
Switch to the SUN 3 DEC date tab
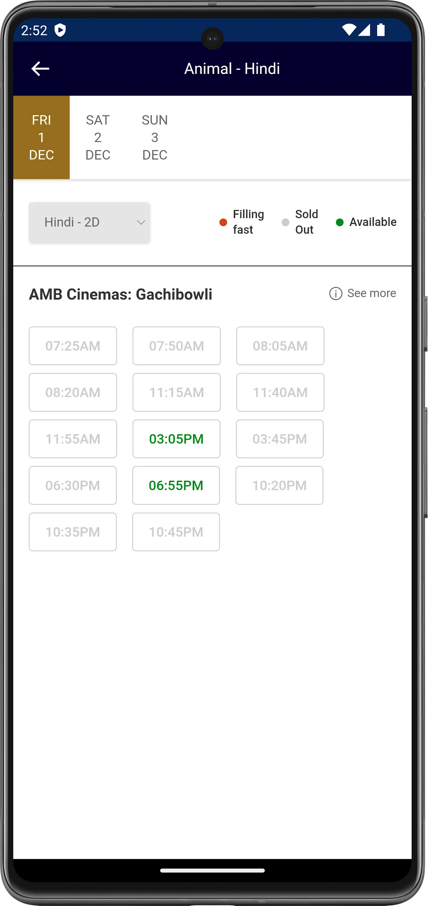point(155,137)
